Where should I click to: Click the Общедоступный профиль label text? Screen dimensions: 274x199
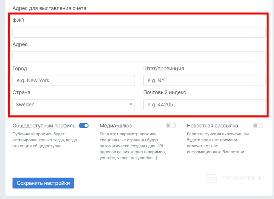click(x=44, y=126)
